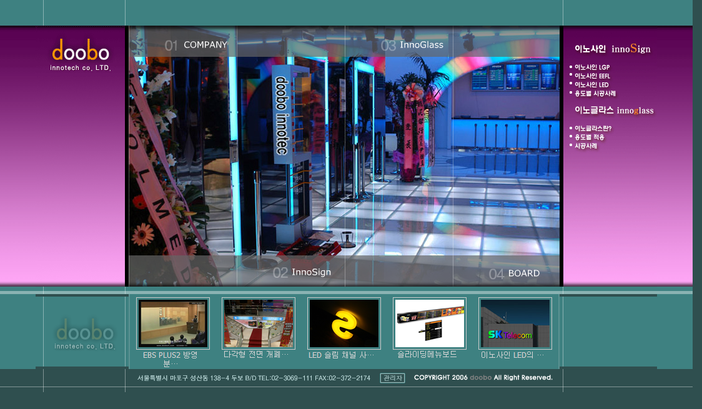Click the LED 슬림 채널 사 caption
This screenshot has height=409, width=702.
341,355
